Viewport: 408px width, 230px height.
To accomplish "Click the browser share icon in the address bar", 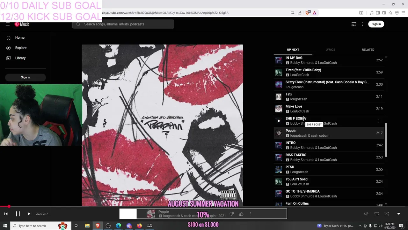I will coord(300,13).
